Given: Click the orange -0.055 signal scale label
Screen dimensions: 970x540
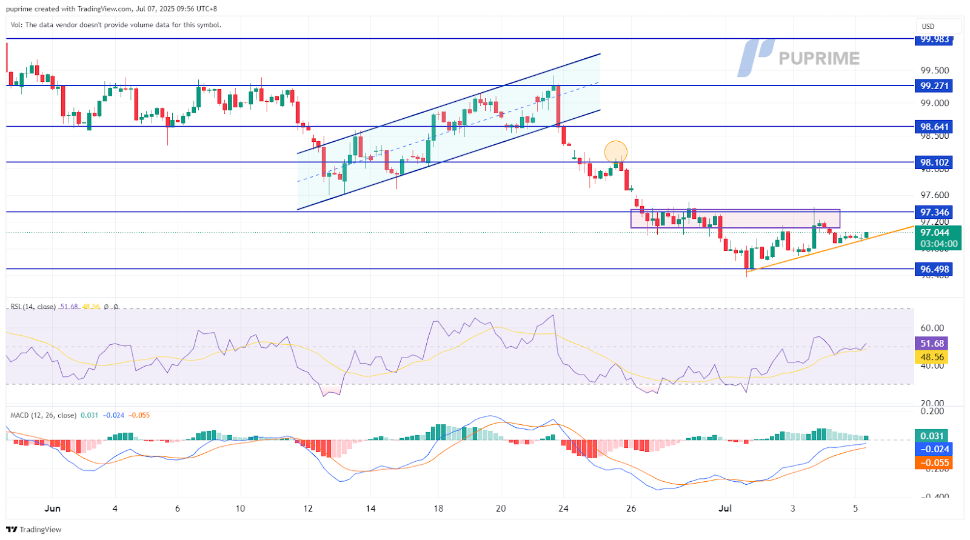Looking at the screenshot, I should click(x=934, y=462).
